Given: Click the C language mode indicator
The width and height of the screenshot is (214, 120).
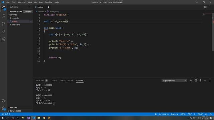Looking at the screenshot, I should pyautogui.click(x=195, y=114).
